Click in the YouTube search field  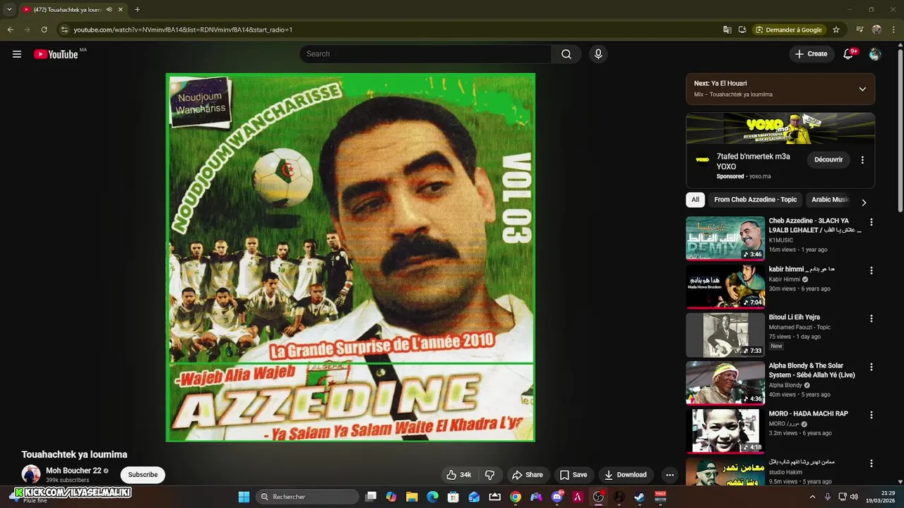426,54
